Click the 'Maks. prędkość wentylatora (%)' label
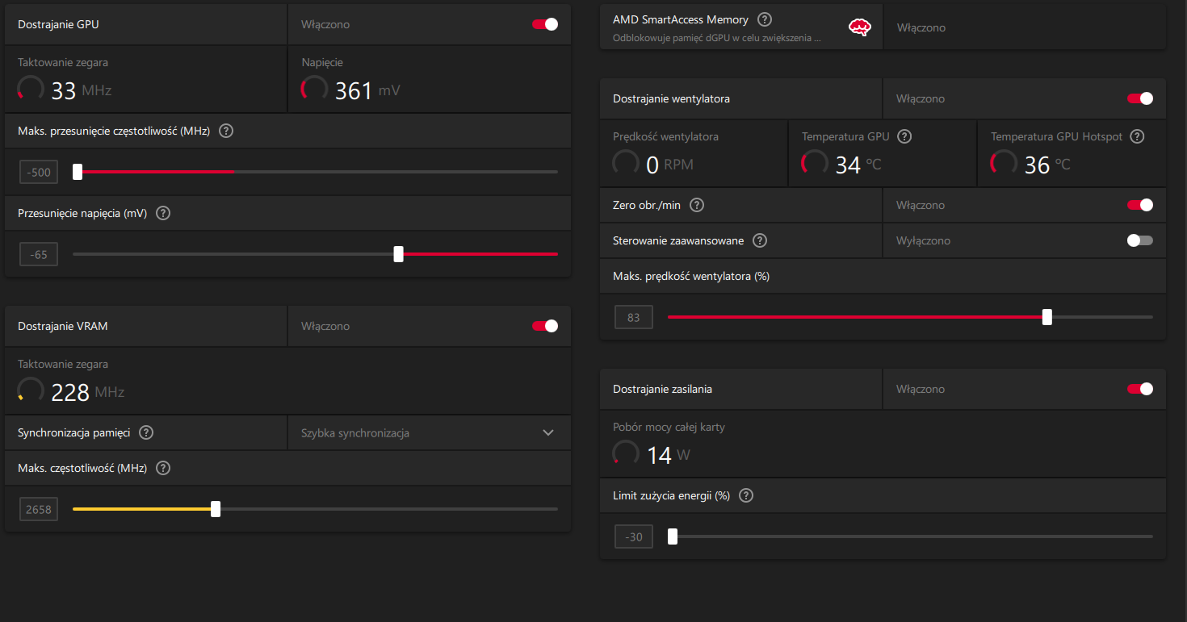This screenshot has width=1187, height=622. click(x=691, y=276)
